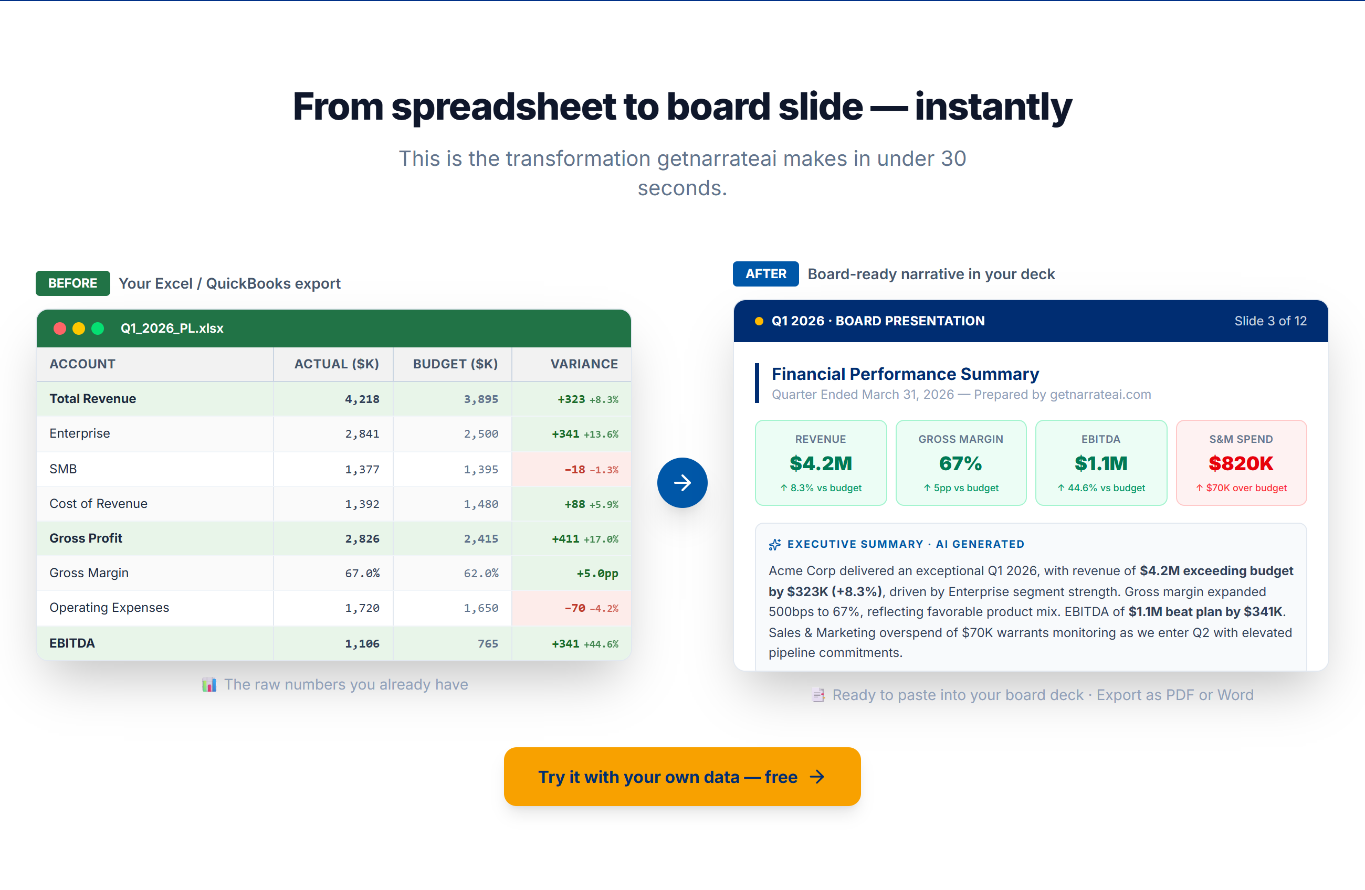The image size is (1365, 890).
Task: Open the Revenue $4.2M metric card
Action: coord(821,463)
